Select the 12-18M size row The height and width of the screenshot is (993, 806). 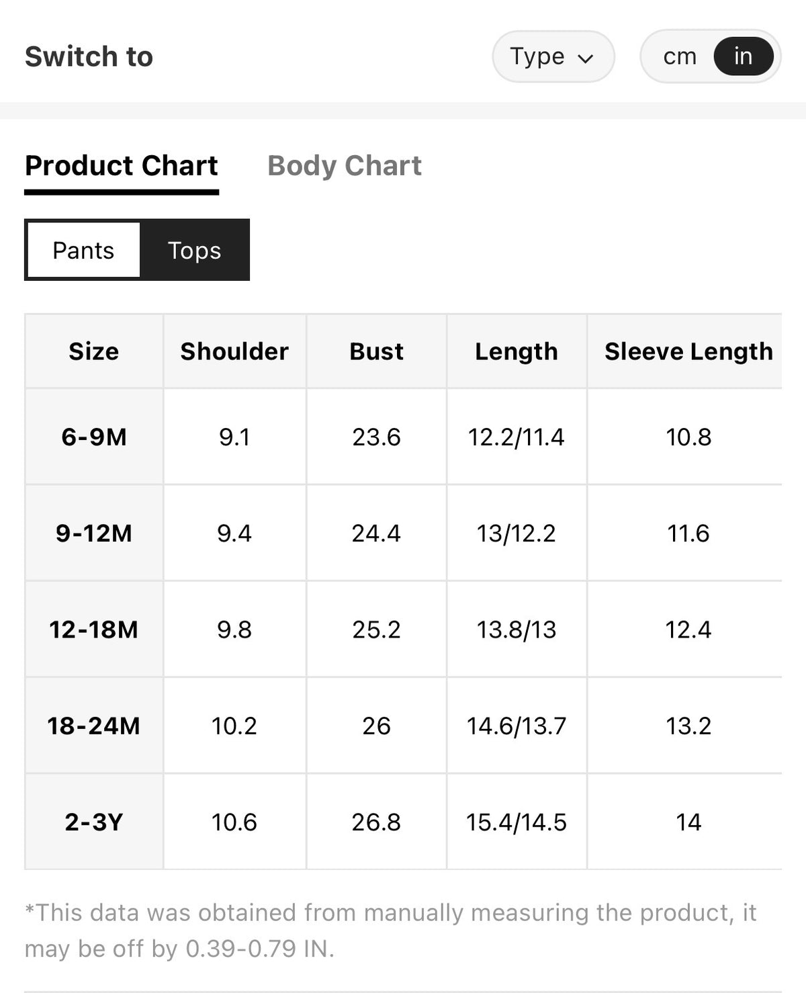coord(403,630)
